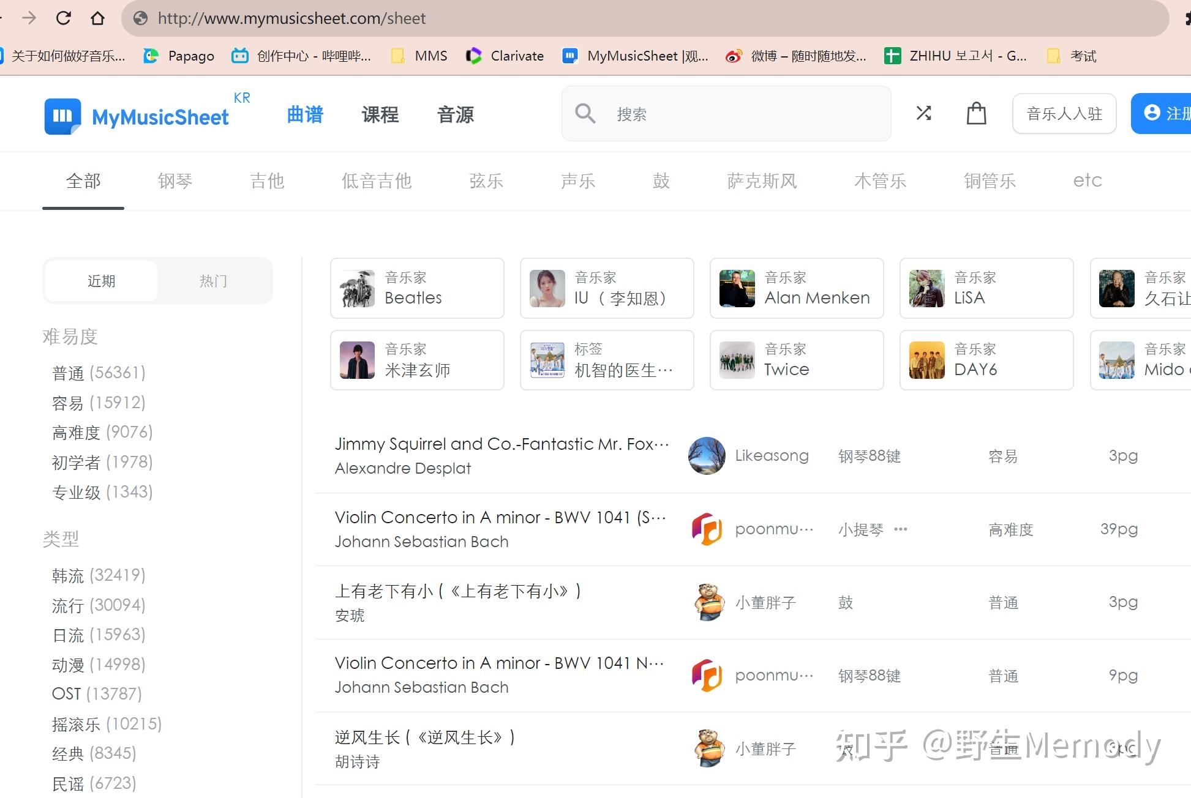Select the 高难度 difficulty filter
This screenshot has width=1191, height=798.
click(102, 432)
